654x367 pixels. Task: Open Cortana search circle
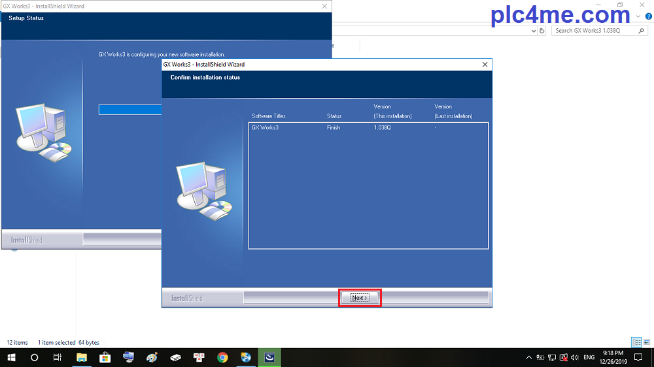click(35, 357)
